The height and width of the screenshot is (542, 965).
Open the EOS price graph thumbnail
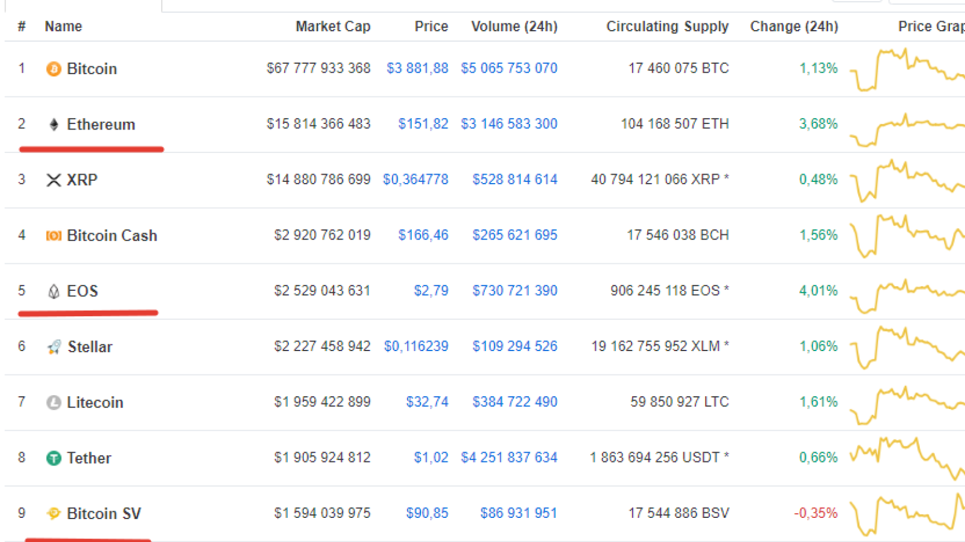pos(907,296)
